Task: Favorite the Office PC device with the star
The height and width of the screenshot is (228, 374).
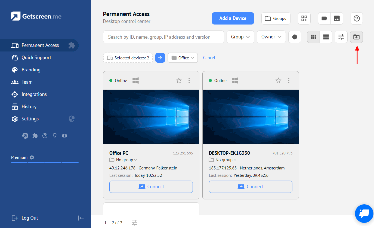Action: [179, 80]
